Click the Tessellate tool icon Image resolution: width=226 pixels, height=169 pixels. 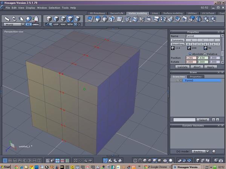pyautogui.click(x=142, y=19)
